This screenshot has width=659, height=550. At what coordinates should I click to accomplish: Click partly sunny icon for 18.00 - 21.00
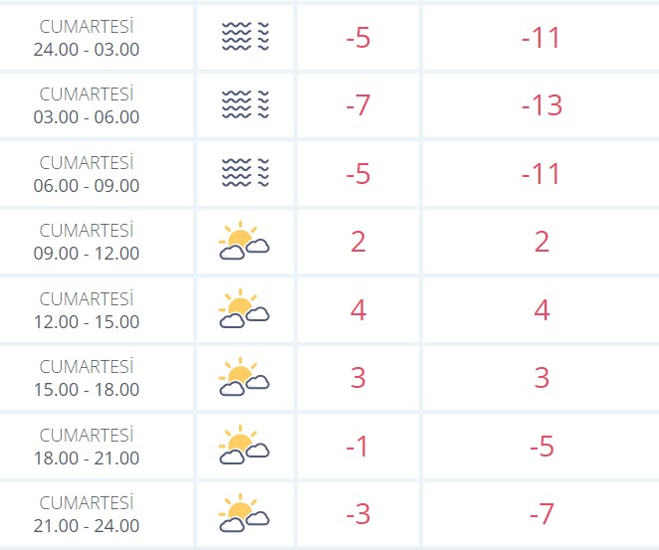click(244, 445)
